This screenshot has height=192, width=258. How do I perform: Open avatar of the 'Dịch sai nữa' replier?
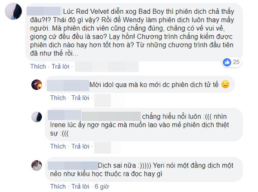[37, 165]
